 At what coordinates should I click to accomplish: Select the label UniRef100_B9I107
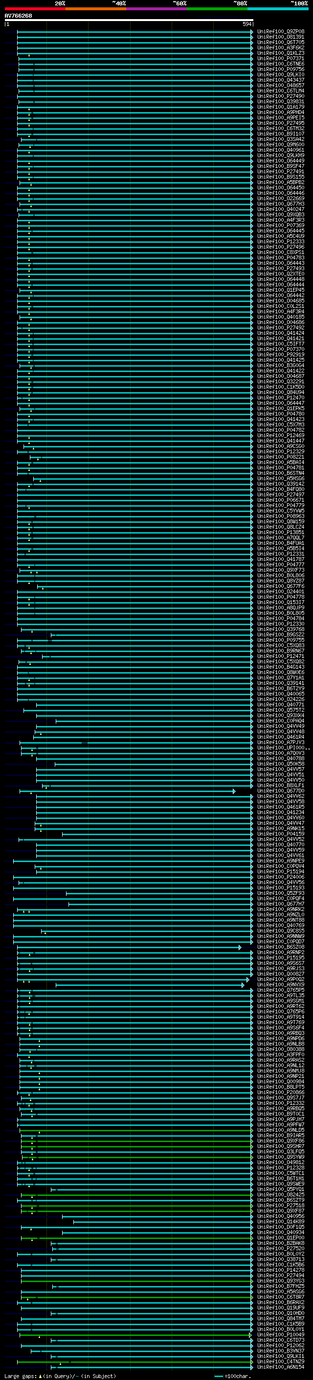point(281,134)
